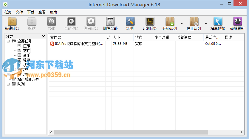Image resolution: width=249 pixels, height=139 pixels.
Task: Click the 删除全部 trash icon
Action: tap(110, 22)
